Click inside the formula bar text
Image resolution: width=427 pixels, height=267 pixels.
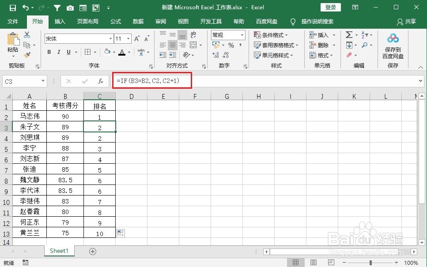point(148,81)
